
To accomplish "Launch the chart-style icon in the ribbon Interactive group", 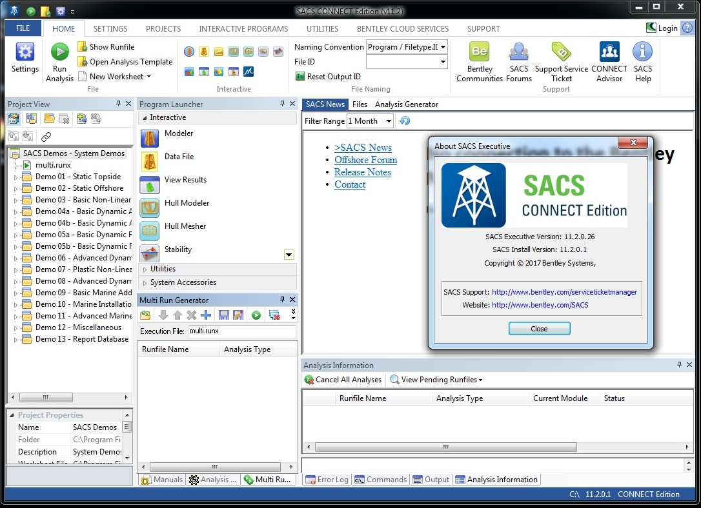I will [x=219, y=52].
